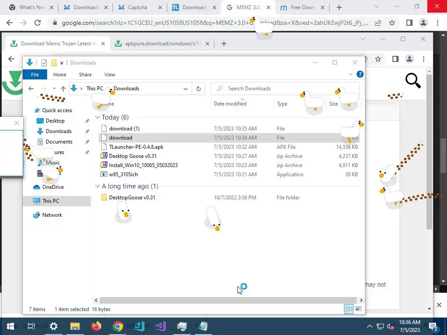Switch to the What's New Chrome tab
The image size is (447, 335).
(x=31, y=7)
